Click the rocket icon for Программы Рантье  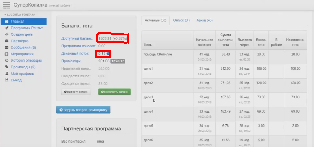7,28
